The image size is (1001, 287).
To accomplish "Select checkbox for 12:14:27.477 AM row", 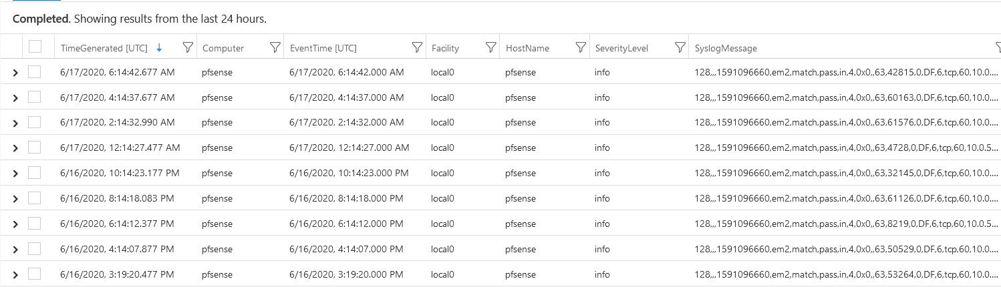I will [x=35, y=148].
